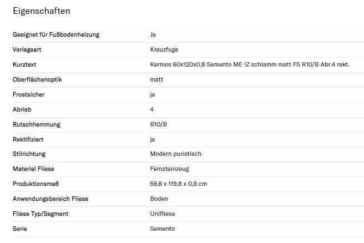
Task: Click the Frostsicher property label
Action: coord(28,95)
